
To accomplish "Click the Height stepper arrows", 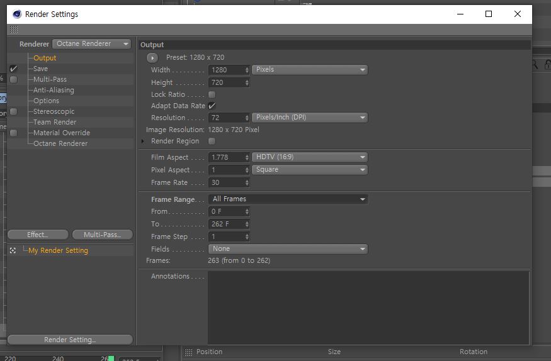I will [x=247, y=83].
